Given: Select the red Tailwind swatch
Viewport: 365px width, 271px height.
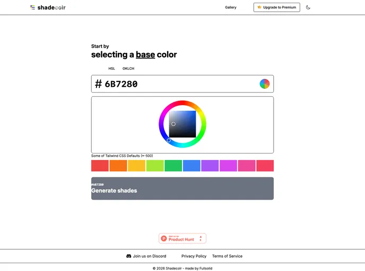Looking at the screenshot, I should [x=100, y=166].
